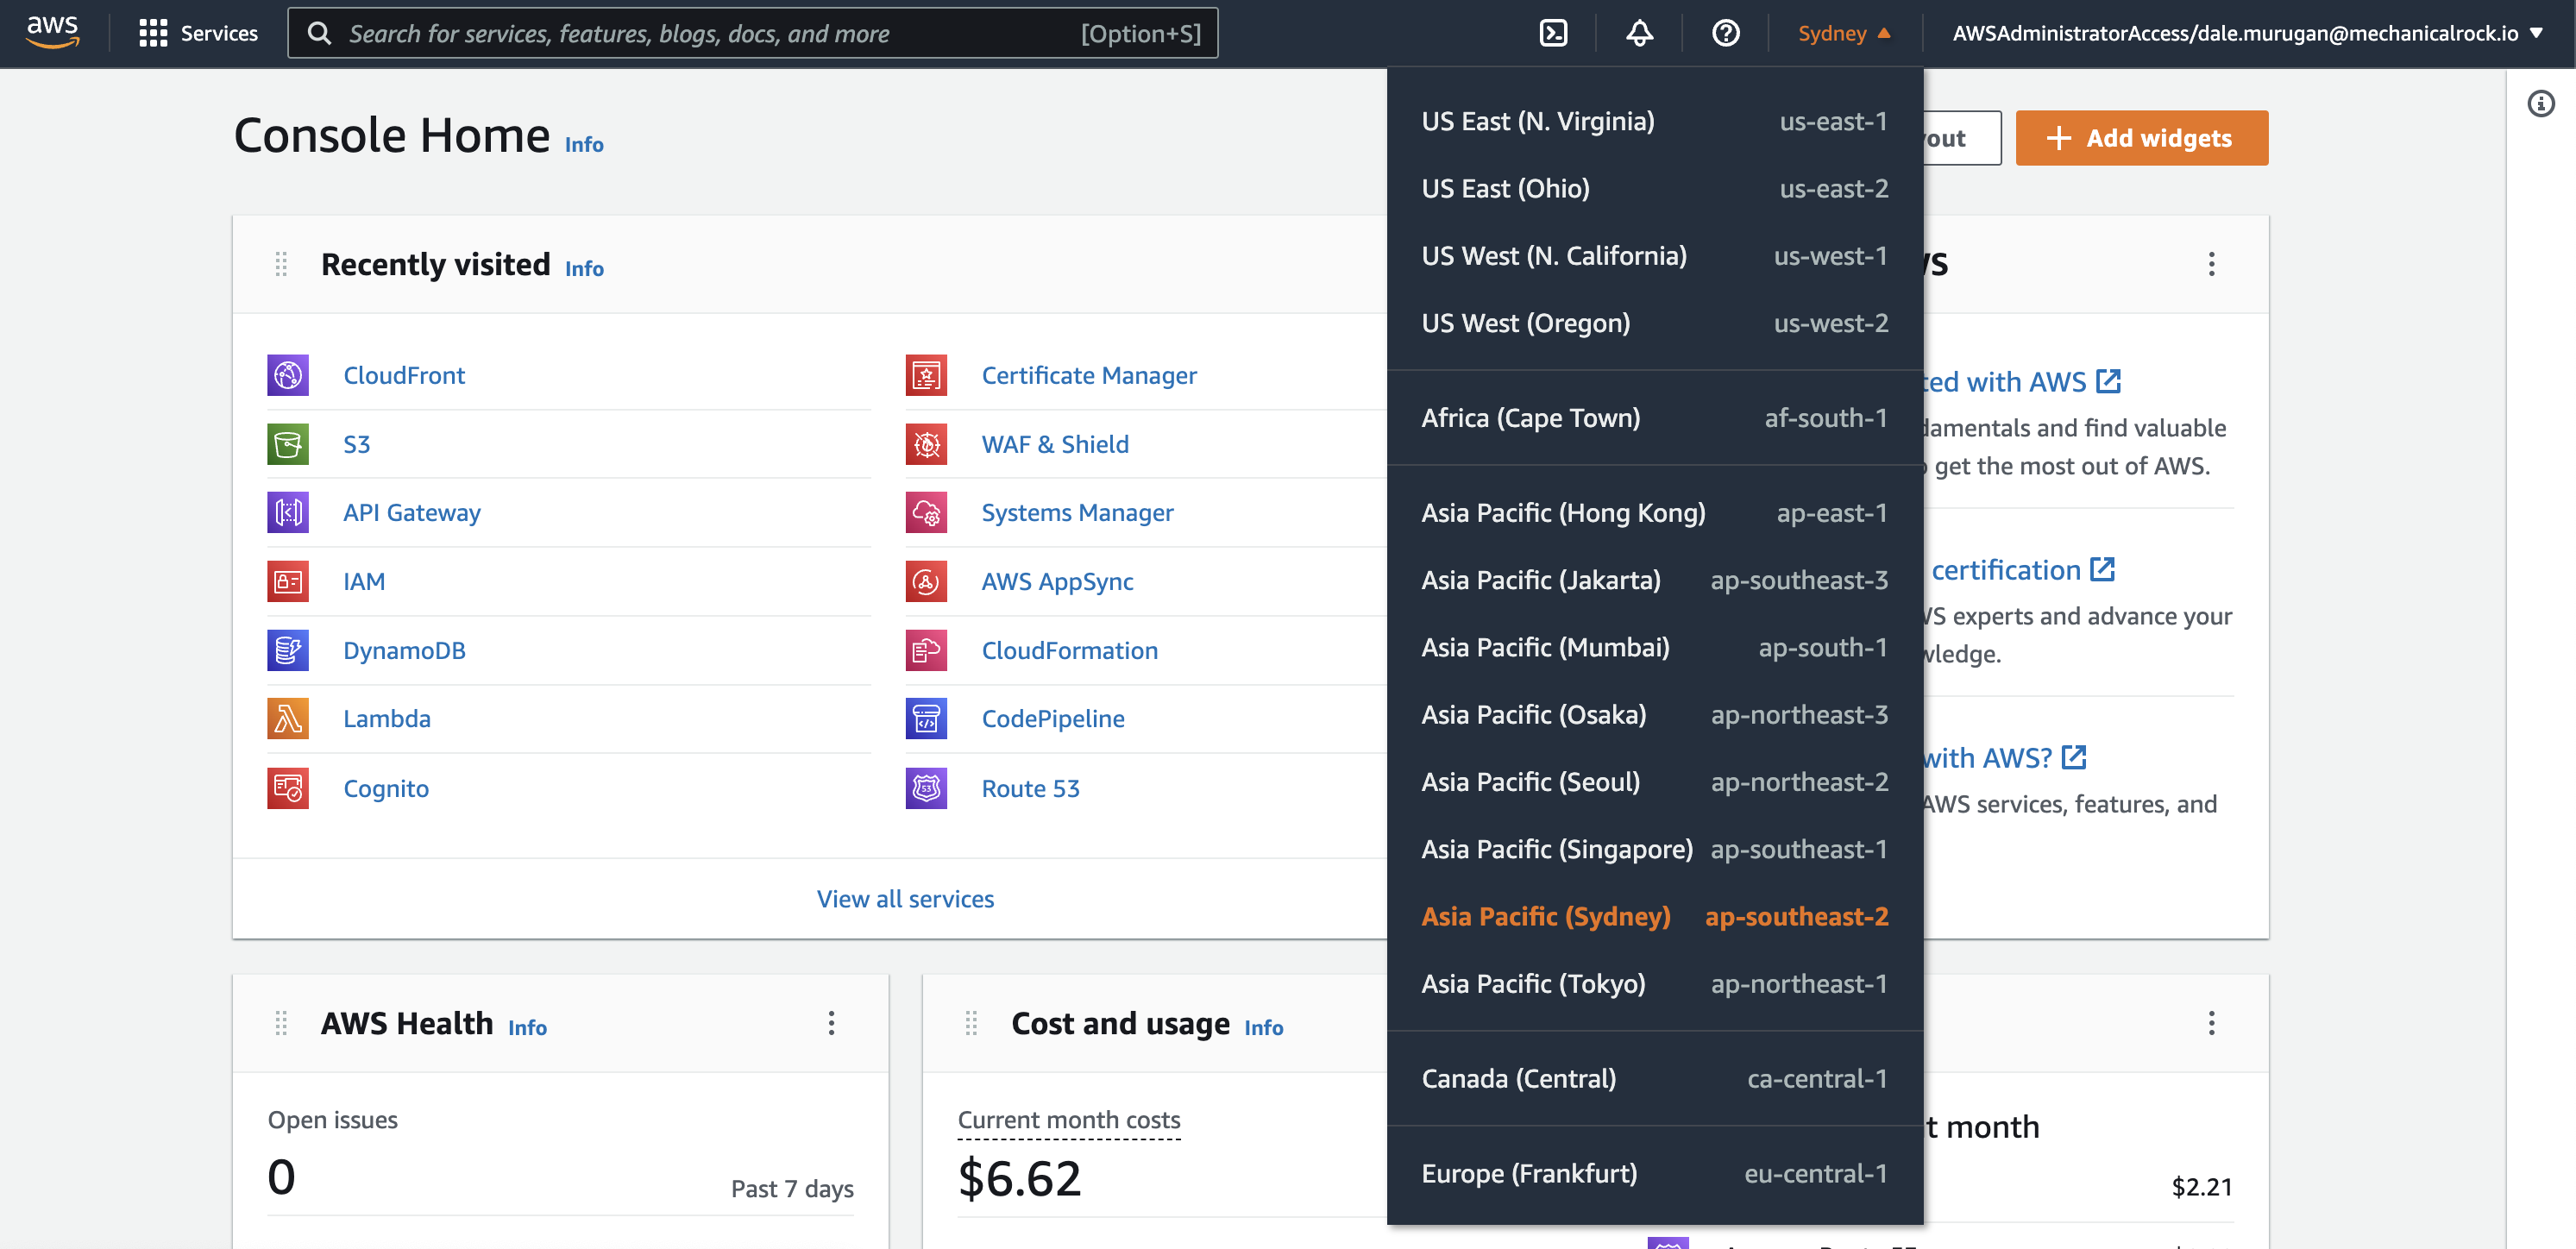Select Asia Pacific (Tokyo) region
Viewport: 2576px width, 1249px height.
1655,984
